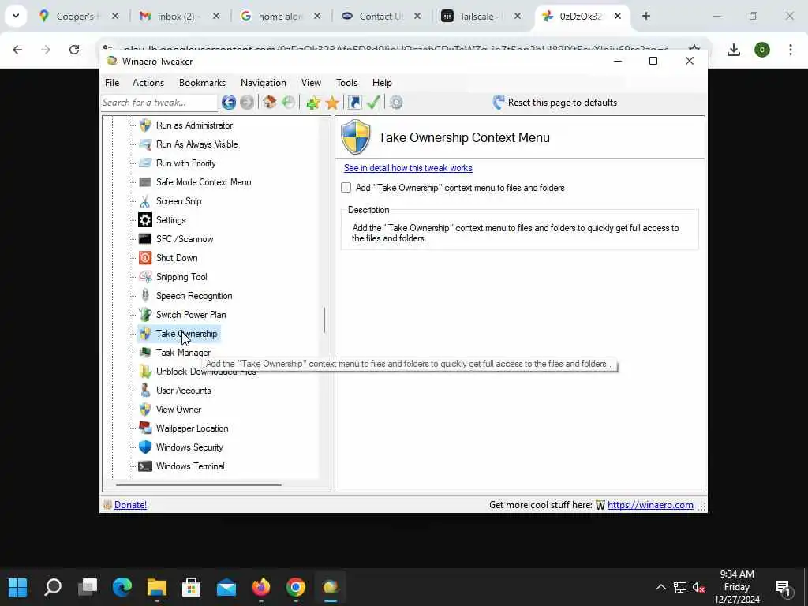The image size is (808, 606).
Task: Click the tree horizontal scrollbar
Action: [x=198, y=485]
